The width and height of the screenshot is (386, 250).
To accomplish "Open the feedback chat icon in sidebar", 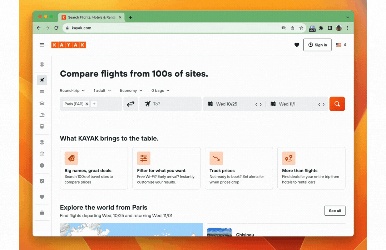I will coord(42,181).
